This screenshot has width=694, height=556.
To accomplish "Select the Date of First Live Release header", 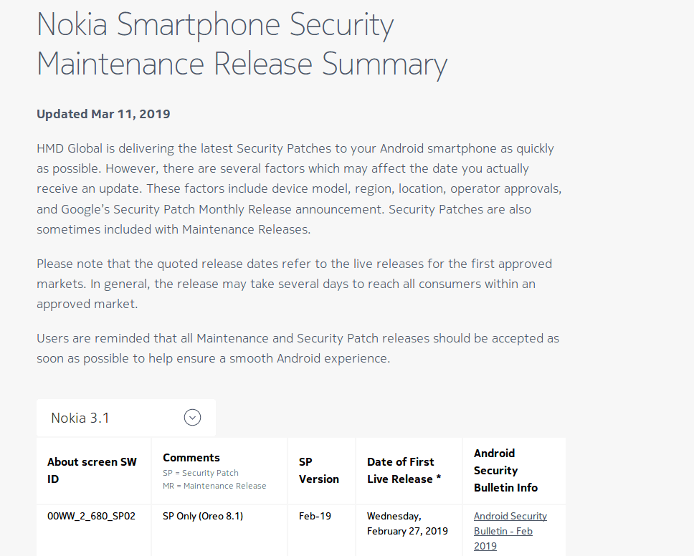I will pyautogui.click(x=404, y=470).
